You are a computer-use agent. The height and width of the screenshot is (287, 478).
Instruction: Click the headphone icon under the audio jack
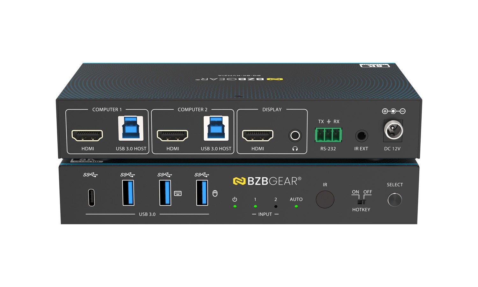point(295,149)
